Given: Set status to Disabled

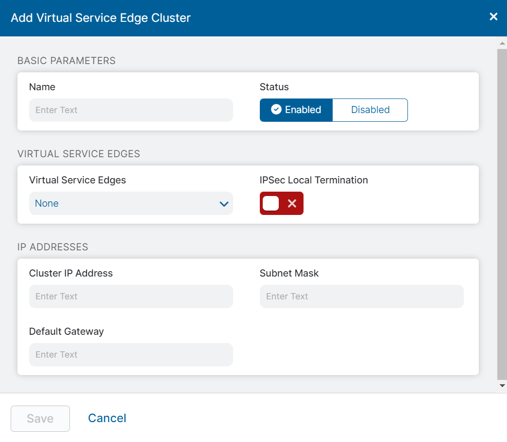Looking at the screenshot, I should click(370, 110).
